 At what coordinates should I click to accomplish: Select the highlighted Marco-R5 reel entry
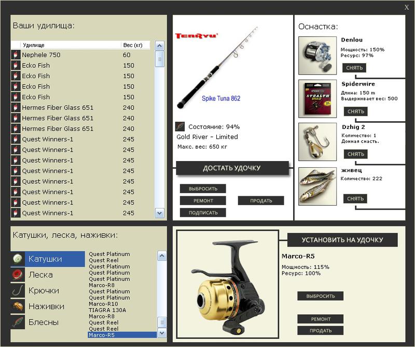pyautogui.click(x=122, y=335)
